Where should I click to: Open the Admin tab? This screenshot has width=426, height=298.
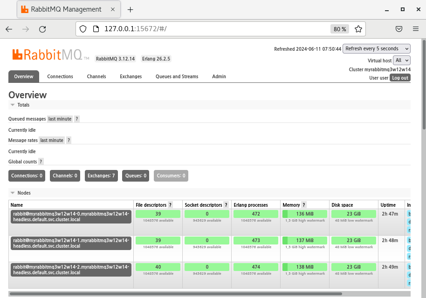click(x=219, y=76)
